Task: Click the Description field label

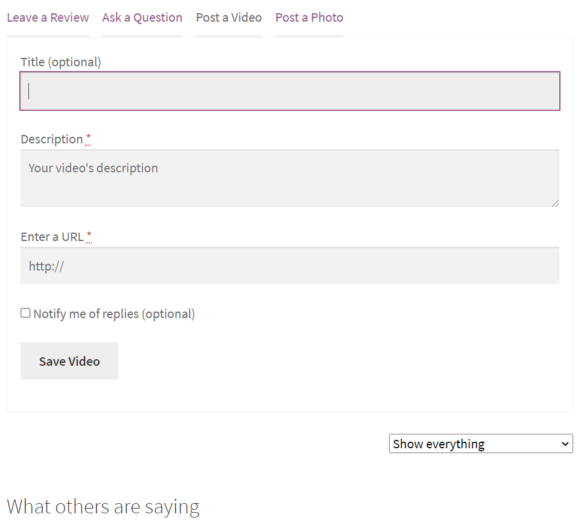Action: 52,139
